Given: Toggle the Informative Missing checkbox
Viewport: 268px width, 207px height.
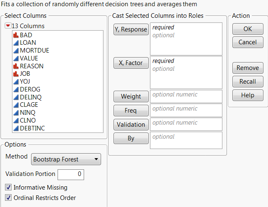Looking at the screenshot, I should (x=9, y=187).
